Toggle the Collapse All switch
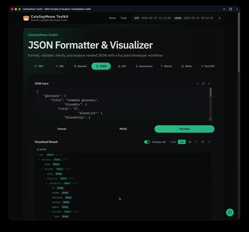 coord(147,142)
